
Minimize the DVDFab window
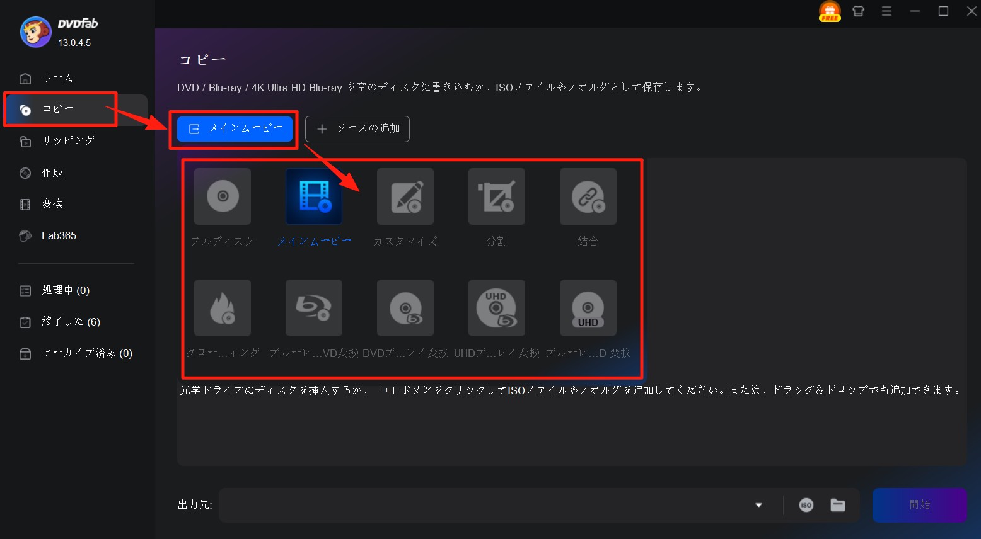coord(915,11)
